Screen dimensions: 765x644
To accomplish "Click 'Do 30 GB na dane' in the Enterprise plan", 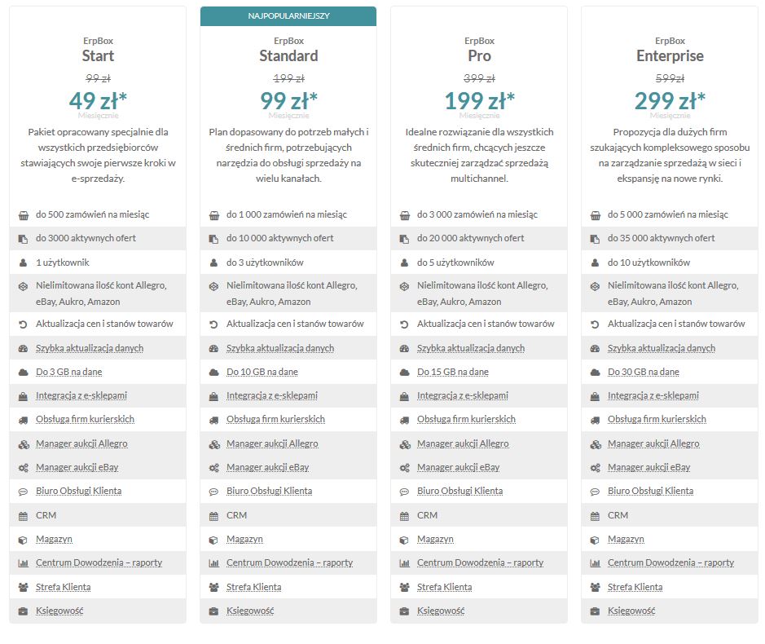I will 643,372.
